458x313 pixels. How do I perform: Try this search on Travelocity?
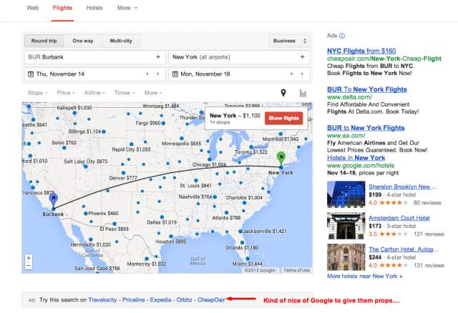click(x=102, y=299)
